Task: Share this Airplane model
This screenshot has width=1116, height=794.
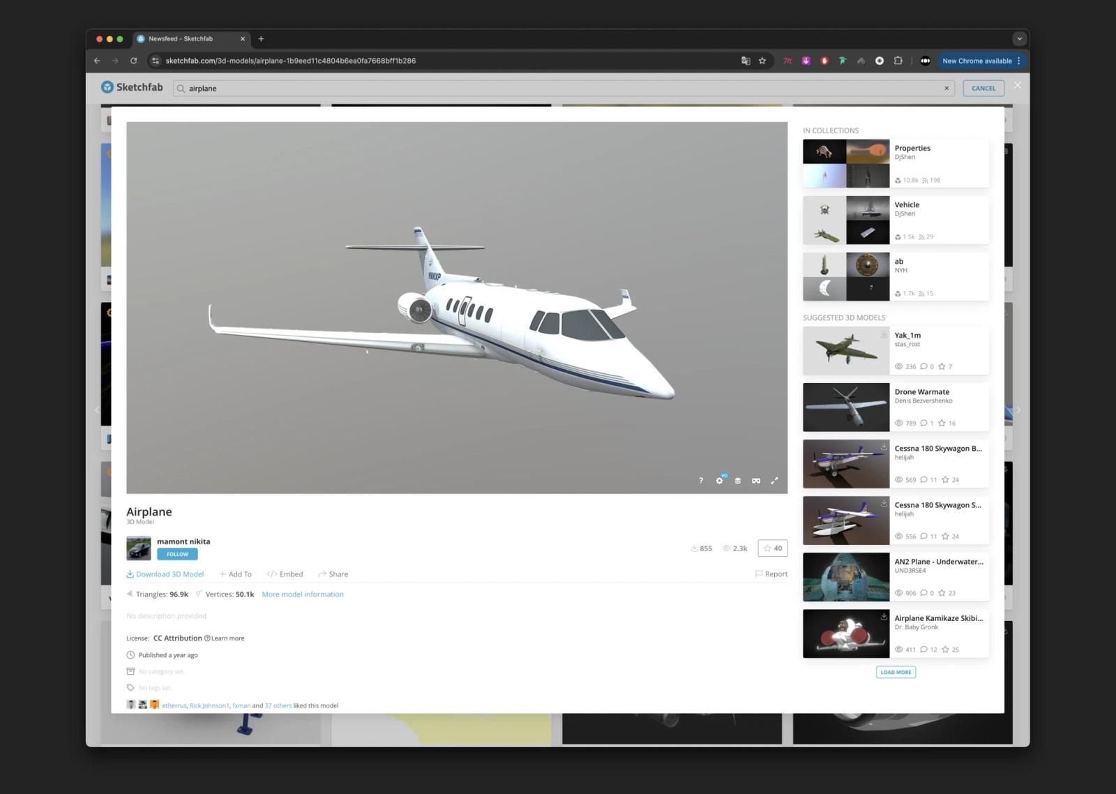Action: (333, 574)
